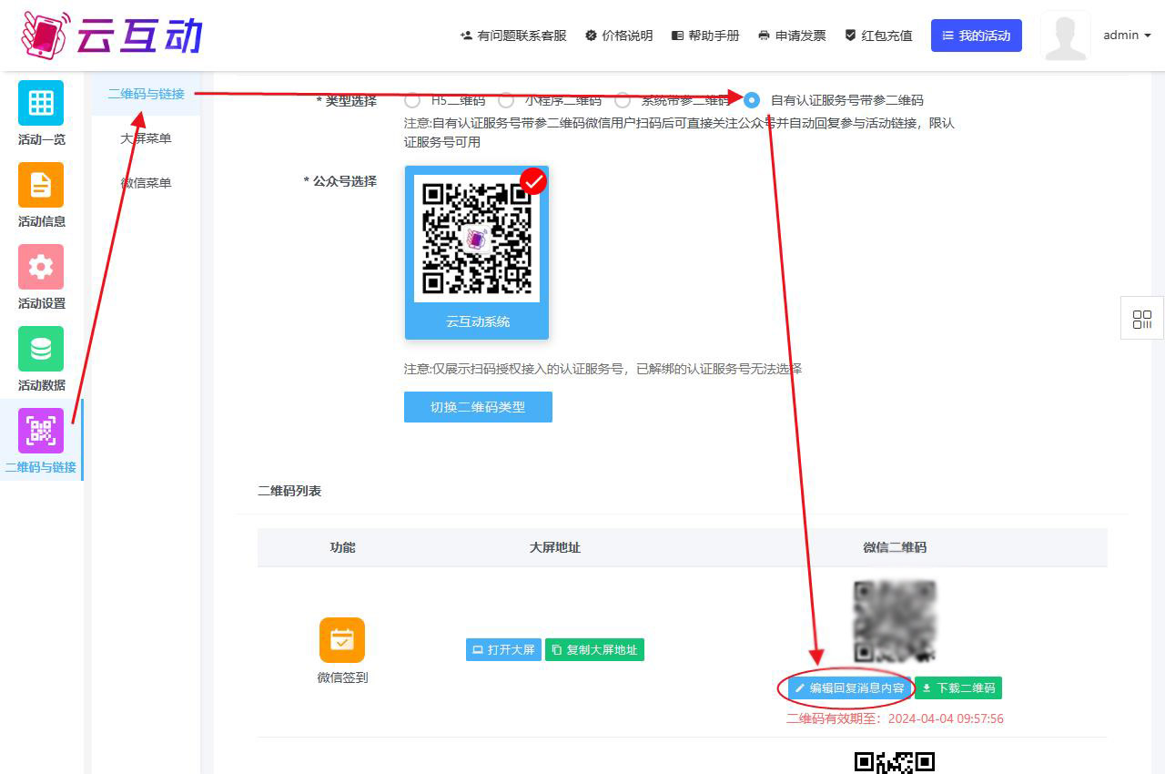
Task: Click the 微信签到 orange calendar icon
Action: tap(342, 640)
